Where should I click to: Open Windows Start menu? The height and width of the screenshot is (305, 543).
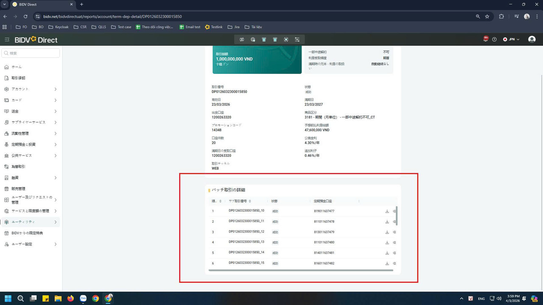(8, 298)
